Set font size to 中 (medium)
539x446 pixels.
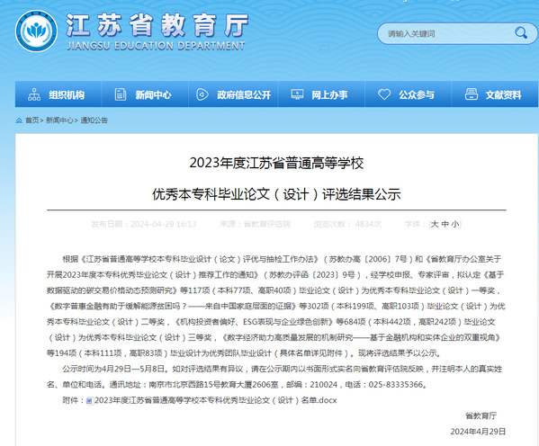445,224
